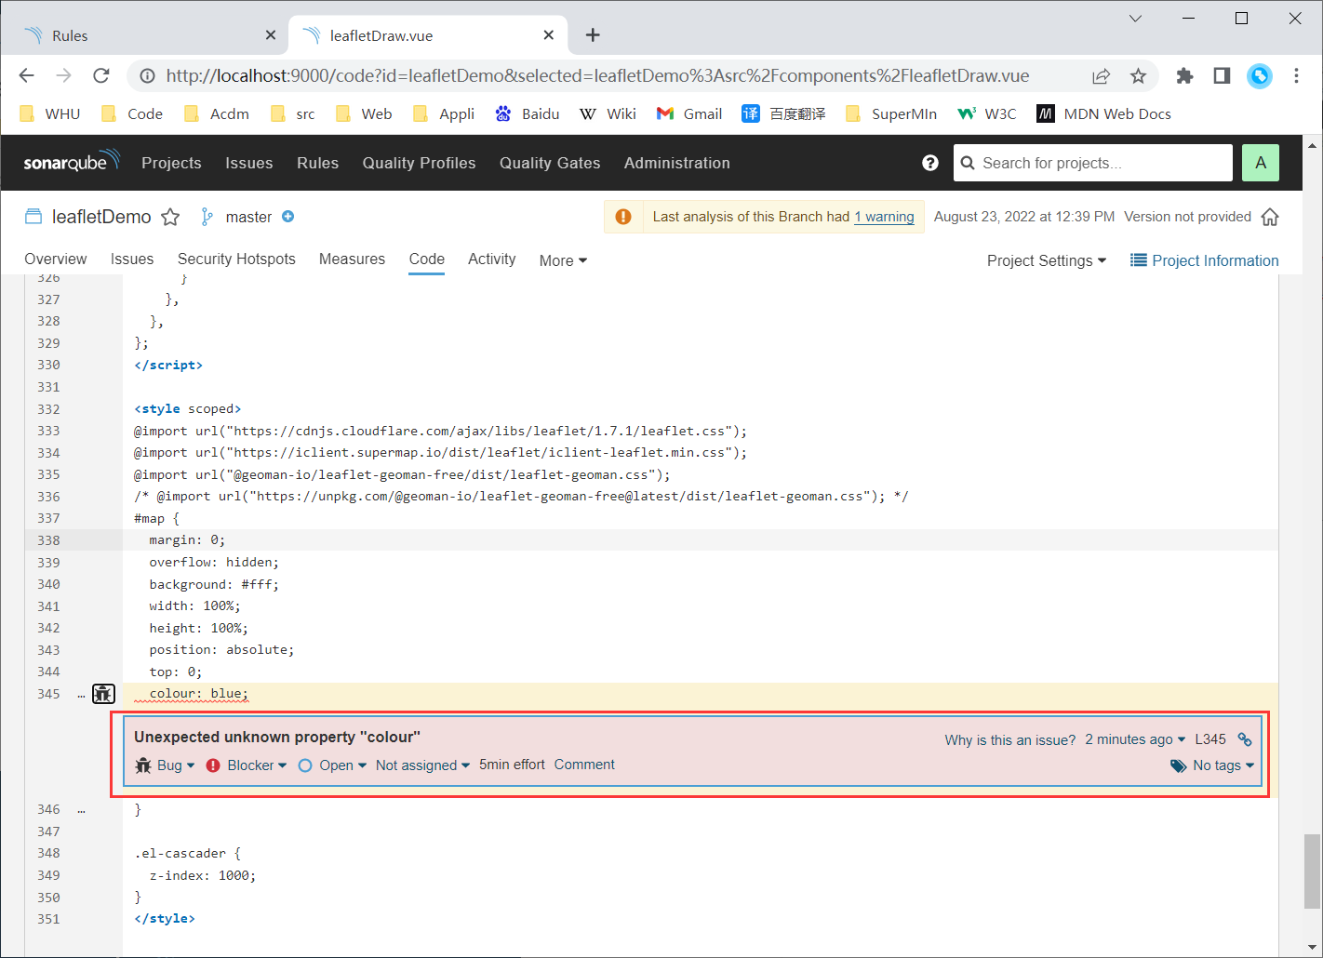
Task: Click L345 line reference
Action: [x=1210, y=739]
